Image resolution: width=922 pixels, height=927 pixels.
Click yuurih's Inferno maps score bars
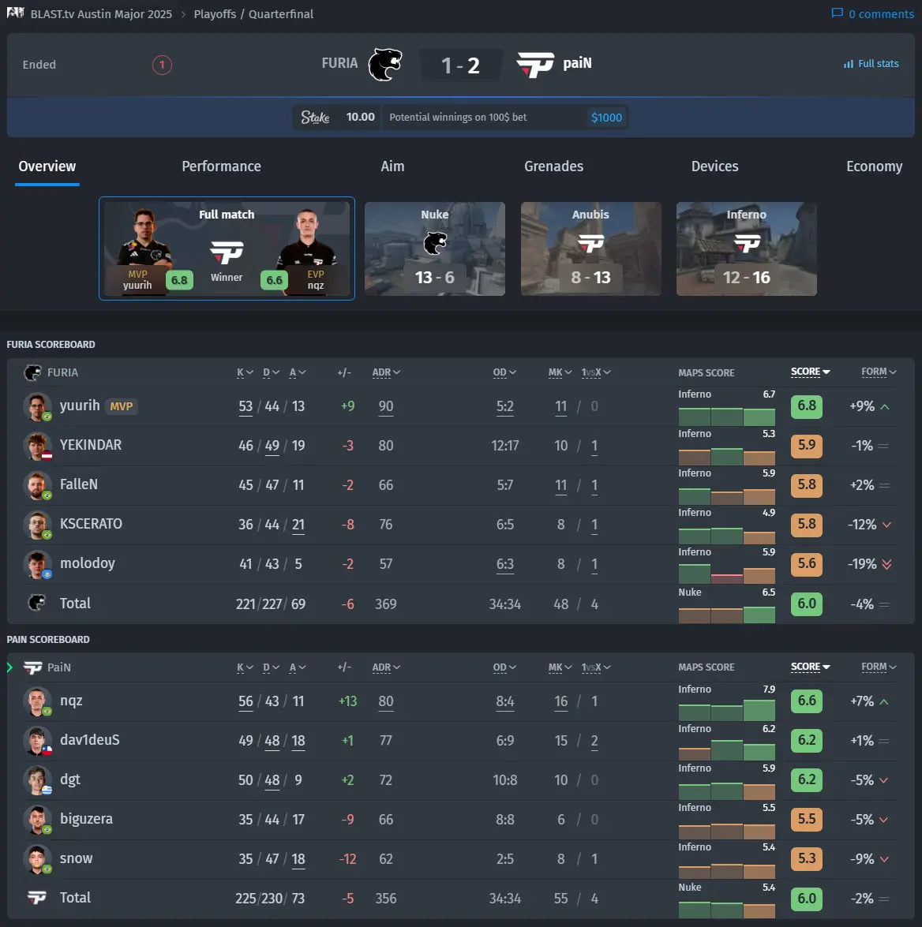point(727,417)
